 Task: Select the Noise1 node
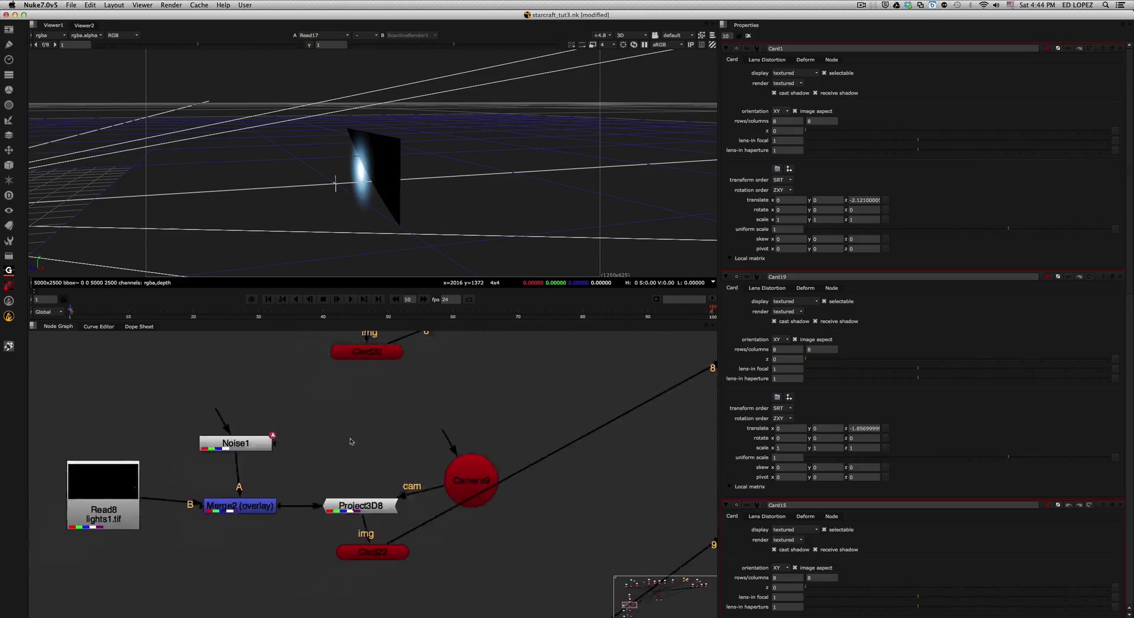click(236, 443)
